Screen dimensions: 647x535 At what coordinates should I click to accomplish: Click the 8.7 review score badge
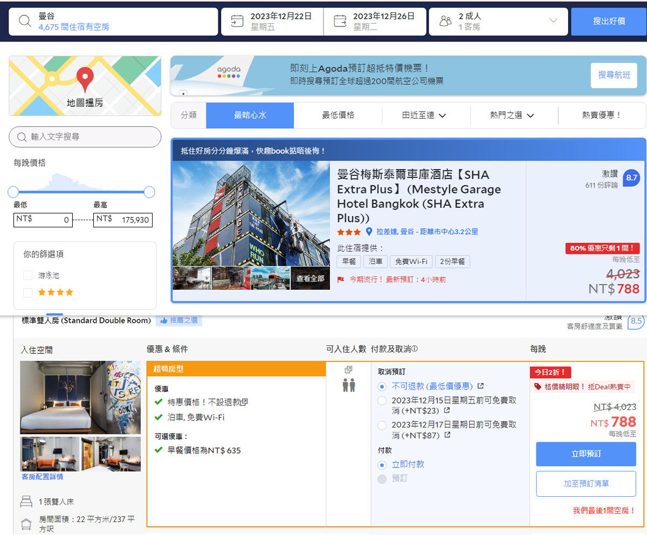click(x=631, y=178)
